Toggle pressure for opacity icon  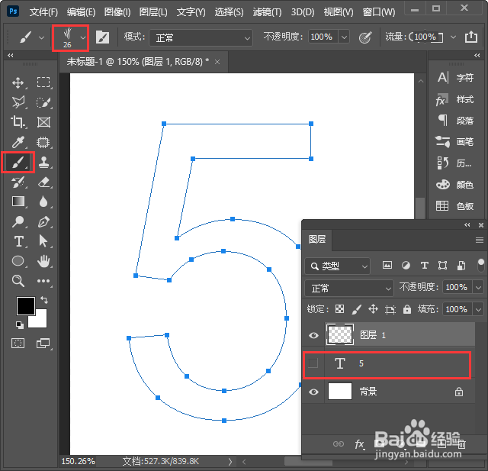[365, 37]
